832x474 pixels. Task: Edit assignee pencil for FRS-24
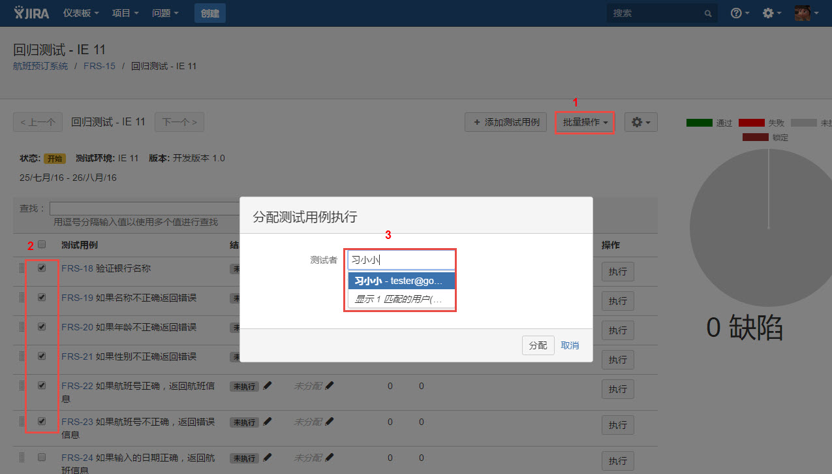(329, 458)
